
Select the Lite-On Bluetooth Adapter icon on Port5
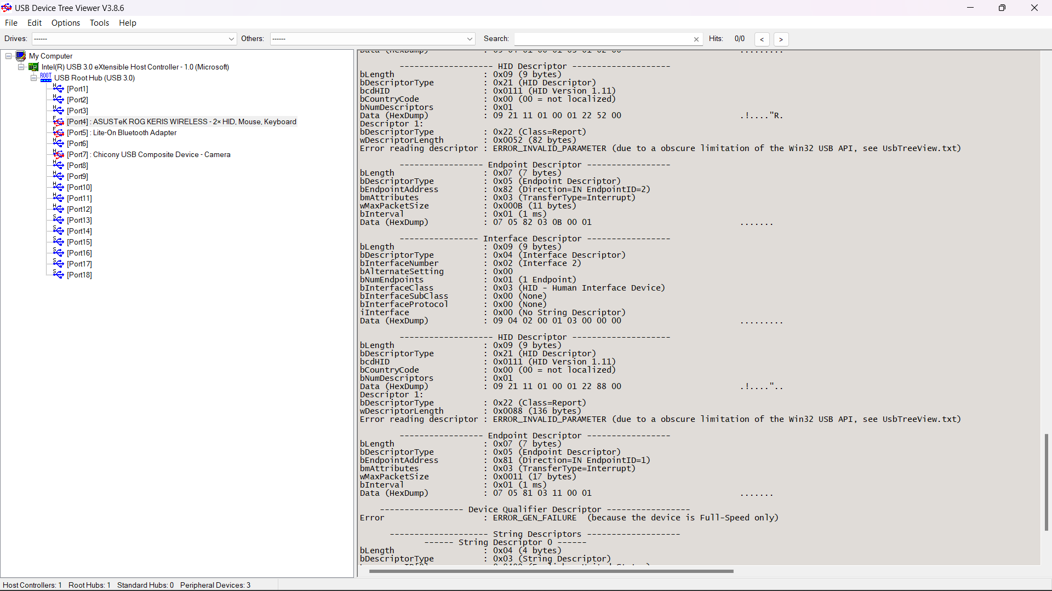pos(59,132)
